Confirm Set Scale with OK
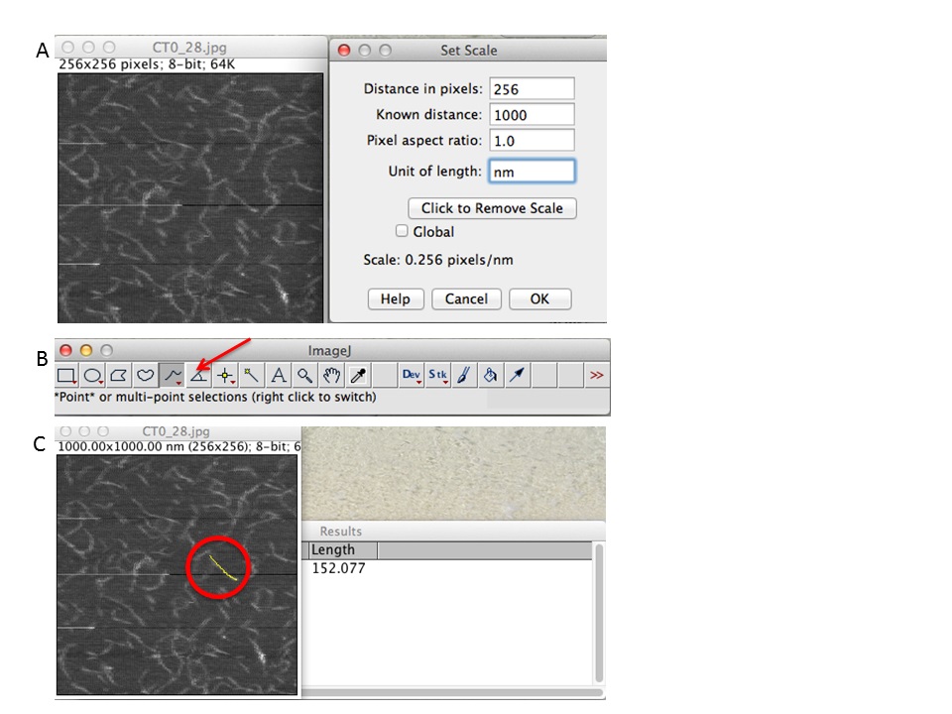Viewport: 952px width, 714px height. [x=539, y=298]
